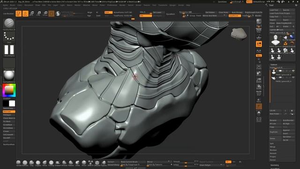Viewport: 300px width, 169px height.
Task: Click the Frame view icon
Action: click(x=259, y=67)
